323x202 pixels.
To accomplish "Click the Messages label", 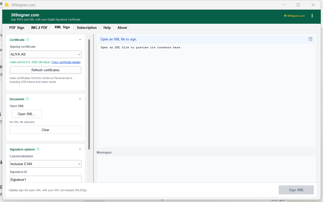I will (x=104, y=153).
